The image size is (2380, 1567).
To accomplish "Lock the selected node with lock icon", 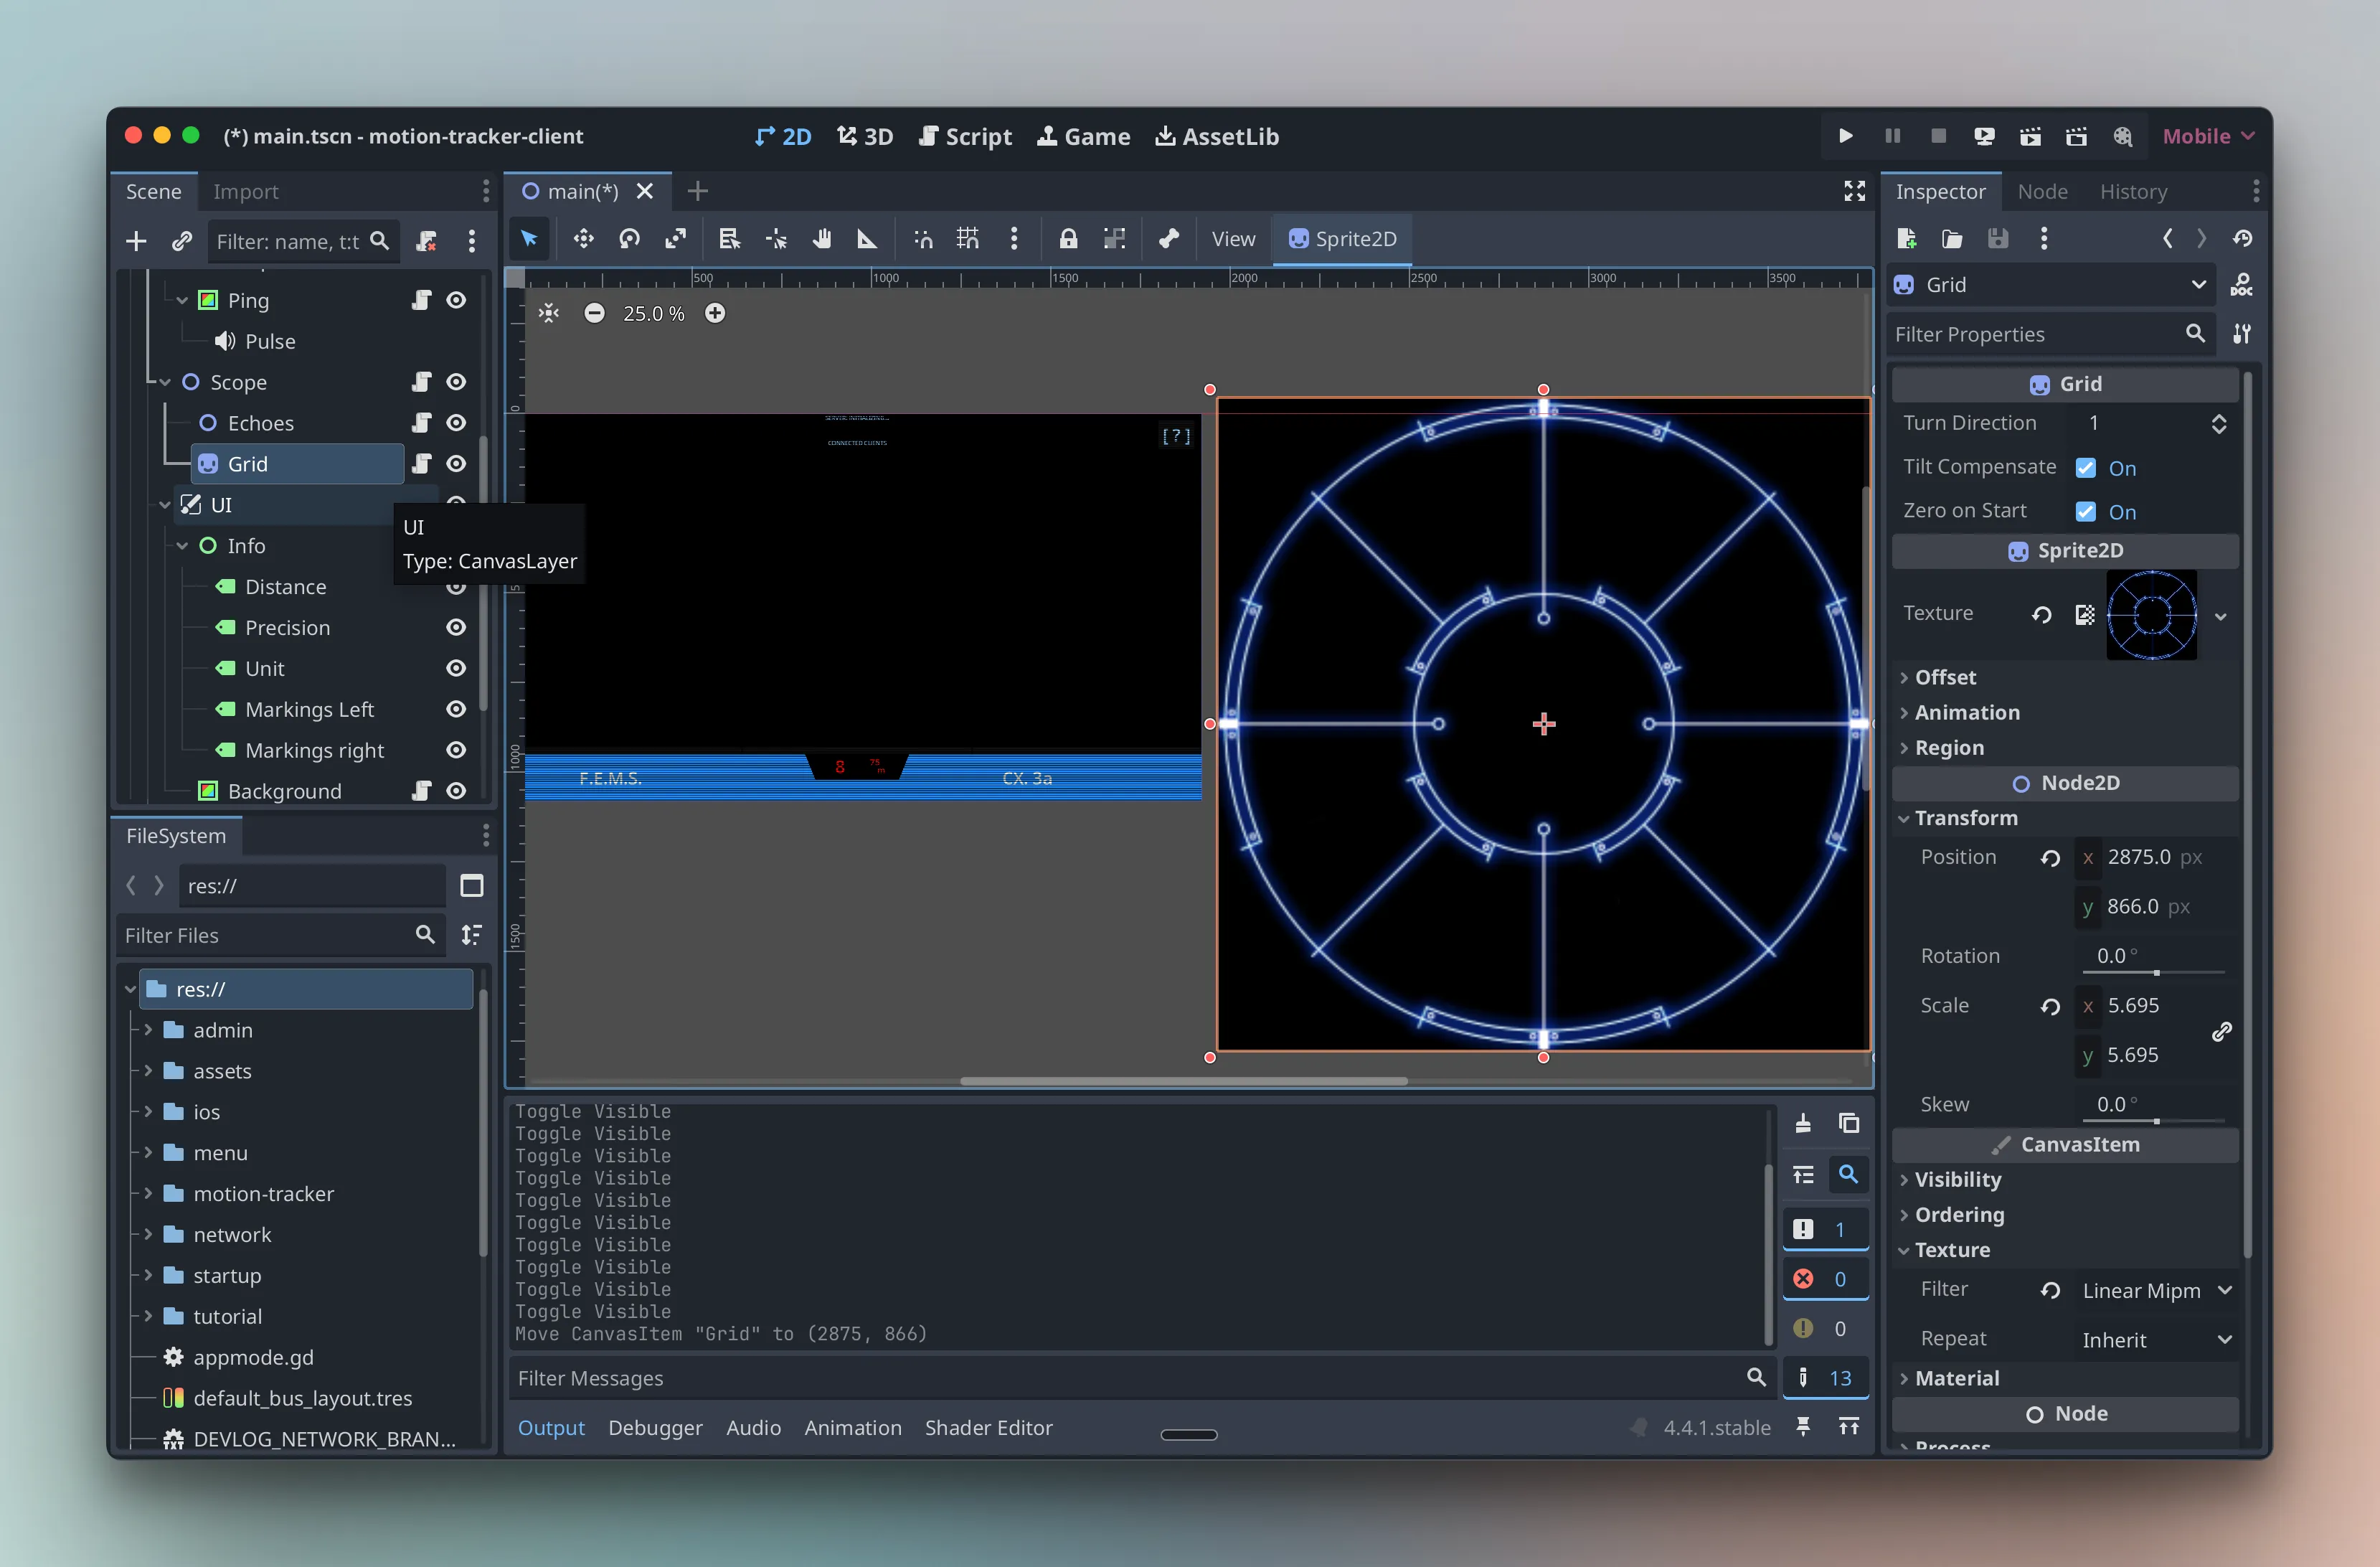I will click(1068, 238).
